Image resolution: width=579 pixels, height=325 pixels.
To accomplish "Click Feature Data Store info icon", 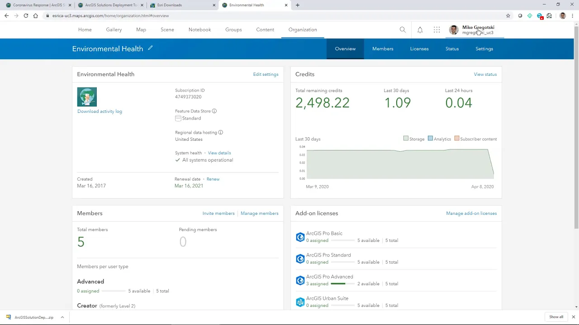I will click(x=214, y=111).
